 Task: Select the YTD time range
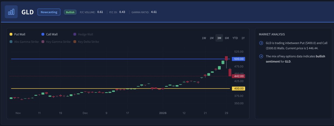[x=235, y=38]
